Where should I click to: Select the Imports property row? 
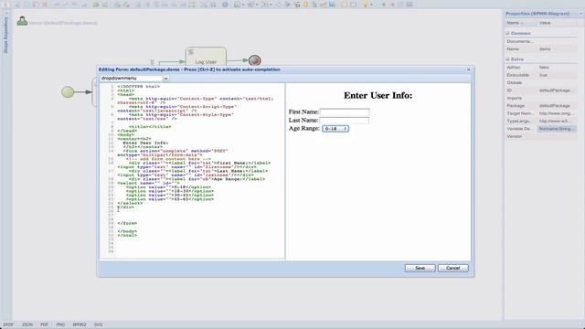(x=541, y=98)
